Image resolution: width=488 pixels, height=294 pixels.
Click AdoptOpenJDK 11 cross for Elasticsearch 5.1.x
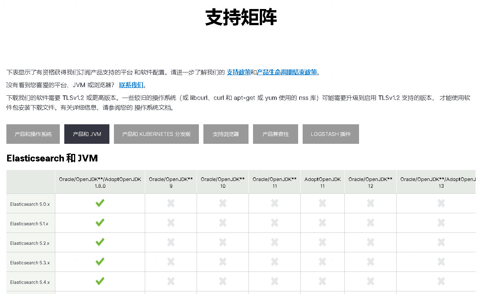click(x=323, y=223)
